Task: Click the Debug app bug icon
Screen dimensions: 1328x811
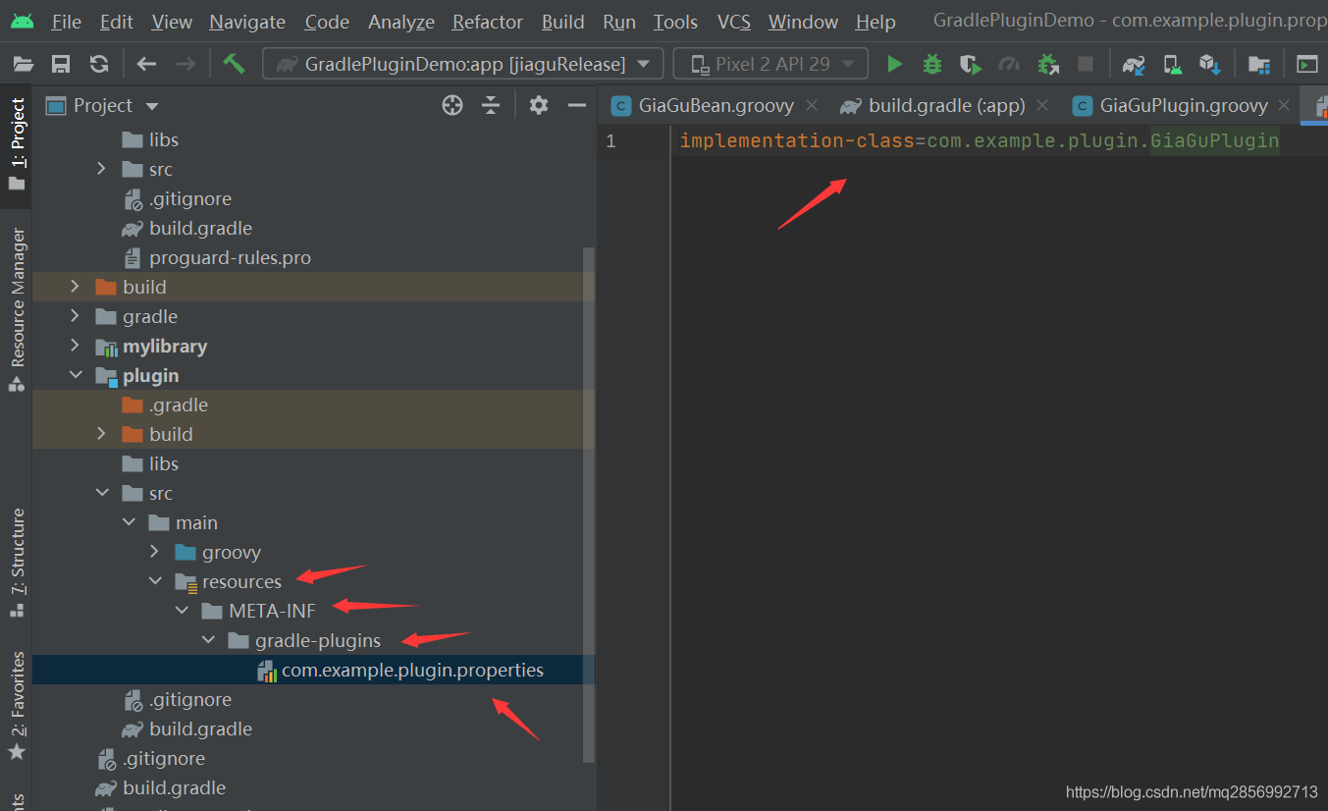Action: tap(932, 65)
